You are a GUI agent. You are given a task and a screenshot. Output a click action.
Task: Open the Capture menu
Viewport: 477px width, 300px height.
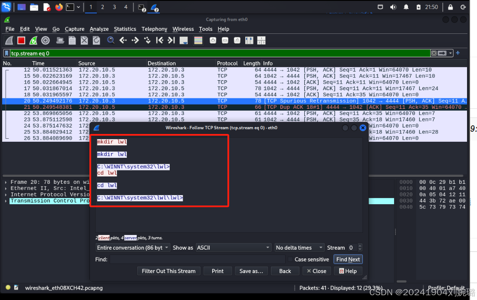point(75,29)
